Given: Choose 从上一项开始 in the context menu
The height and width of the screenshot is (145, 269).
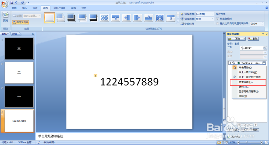Looking at the screenshot, I should pyautogui.click(x=249, y=72).
